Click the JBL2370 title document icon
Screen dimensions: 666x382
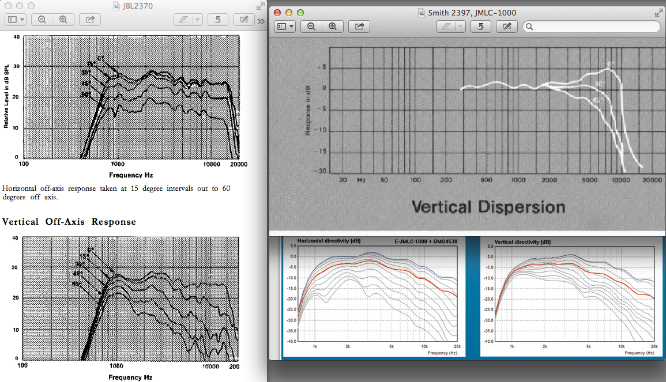point(116,6)
